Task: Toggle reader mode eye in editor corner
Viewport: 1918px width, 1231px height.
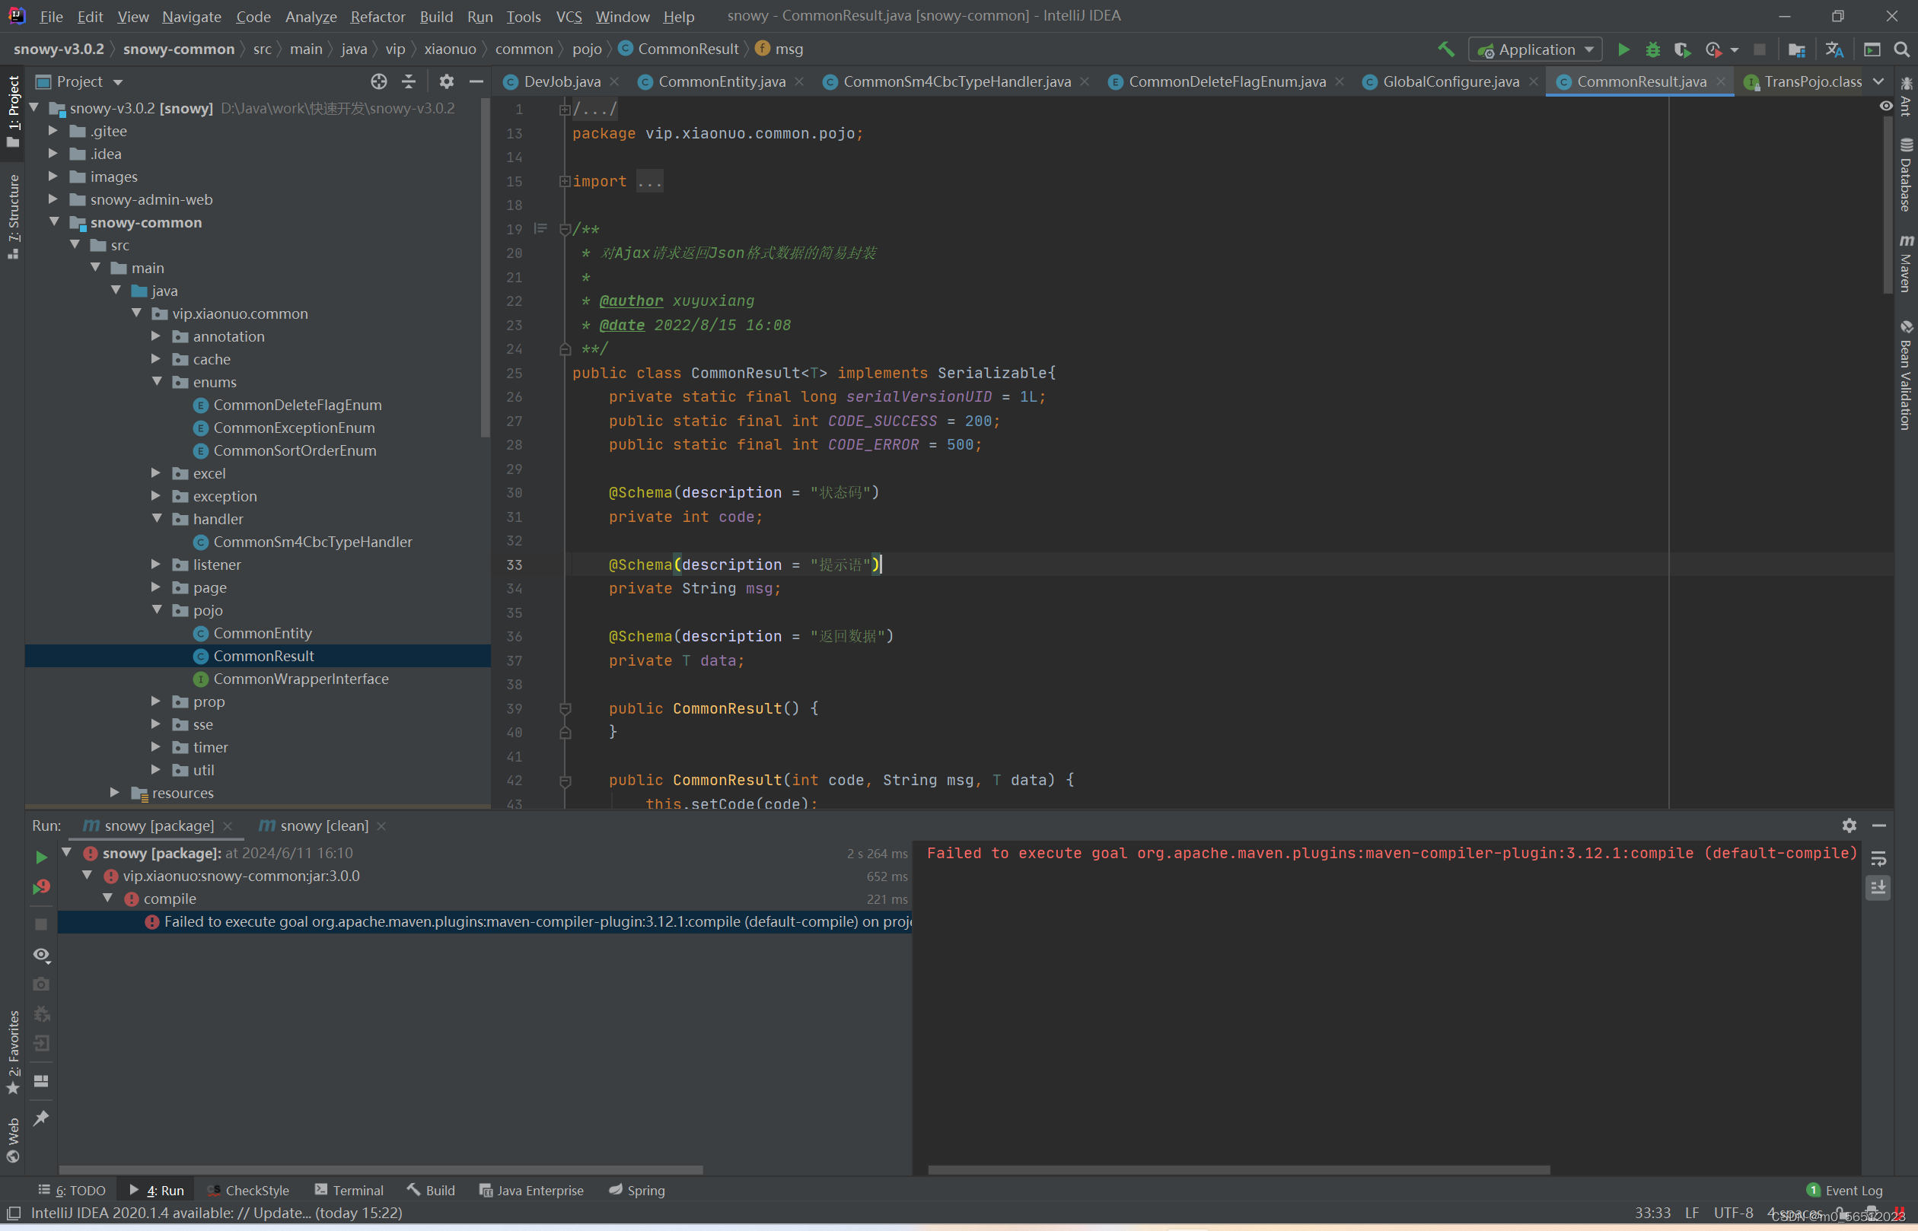Action: coord(1885,107)
